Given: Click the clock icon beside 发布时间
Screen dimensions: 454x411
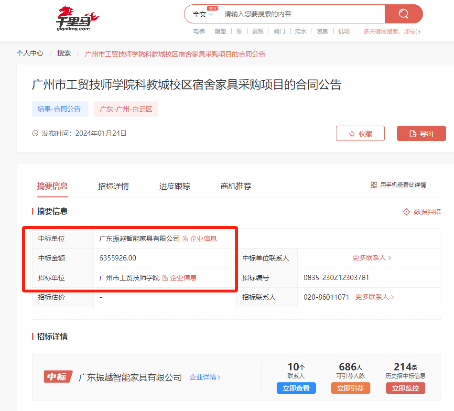Looking at the screenshot, I should point(35,133).
